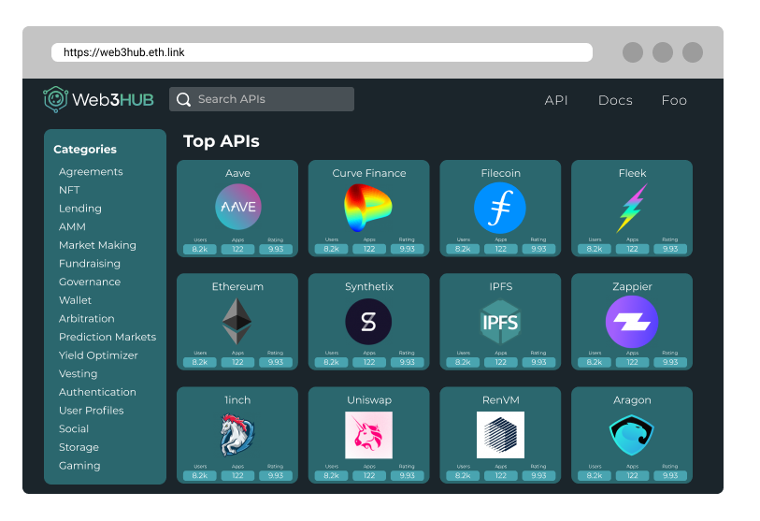Viewport: 760px width, 521px height.
Task: Go to the User Profiles category
Action: 91,411
